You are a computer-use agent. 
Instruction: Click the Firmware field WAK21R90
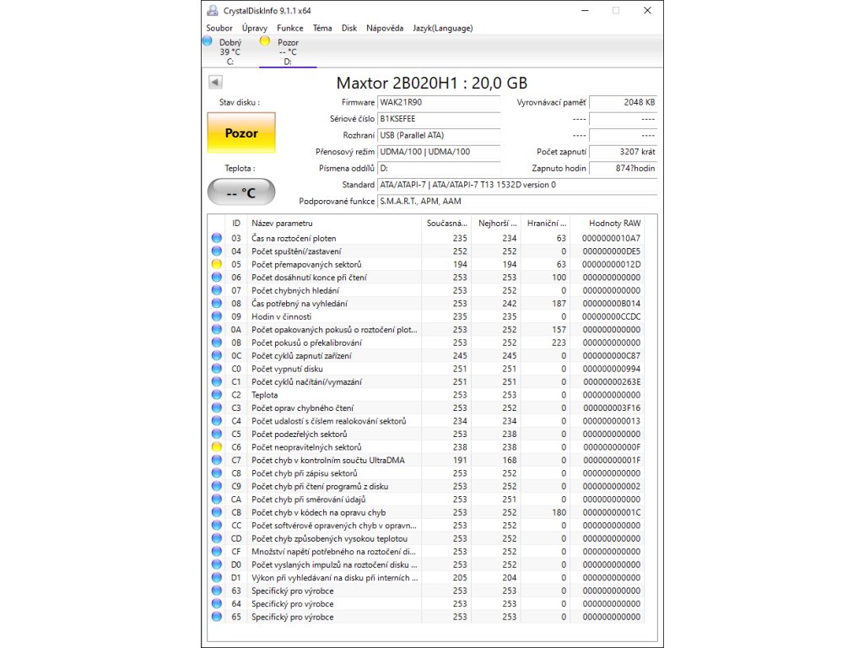pos(438,102)
